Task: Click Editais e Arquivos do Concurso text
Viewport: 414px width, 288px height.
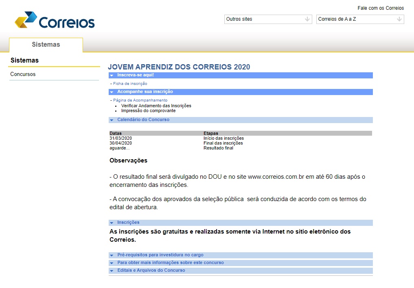Action: [x=151, y=271]
